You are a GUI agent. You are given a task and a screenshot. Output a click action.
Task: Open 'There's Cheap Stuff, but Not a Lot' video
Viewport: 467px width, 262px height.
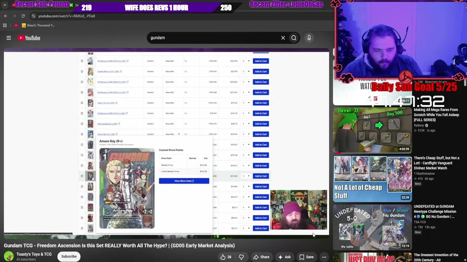click(436, 163)
